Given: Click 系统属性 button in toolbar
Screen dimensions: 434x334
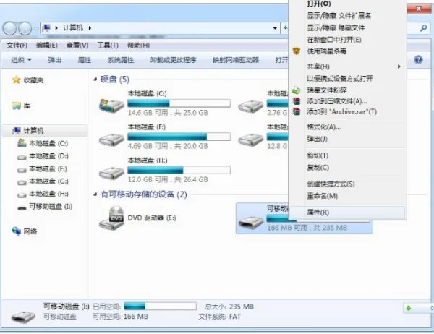Looking at the screenshot, I should pyautogui.click(x=121, y=60).
